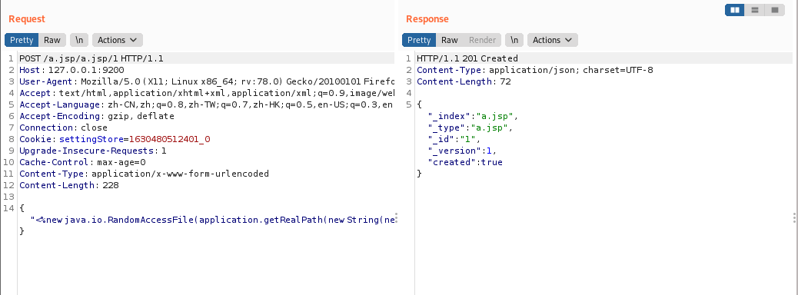Click the Accept-Encoding: gzip, deflate line
798x295 pixels.
pyautogui.click(x=97, y=116)
